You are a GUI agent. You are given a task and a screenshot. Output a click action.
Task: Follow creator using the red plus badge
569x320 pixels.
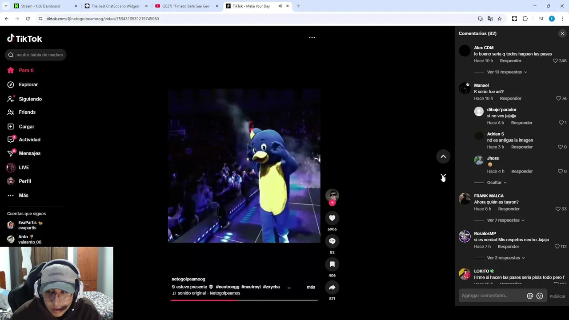pos(332,203)
